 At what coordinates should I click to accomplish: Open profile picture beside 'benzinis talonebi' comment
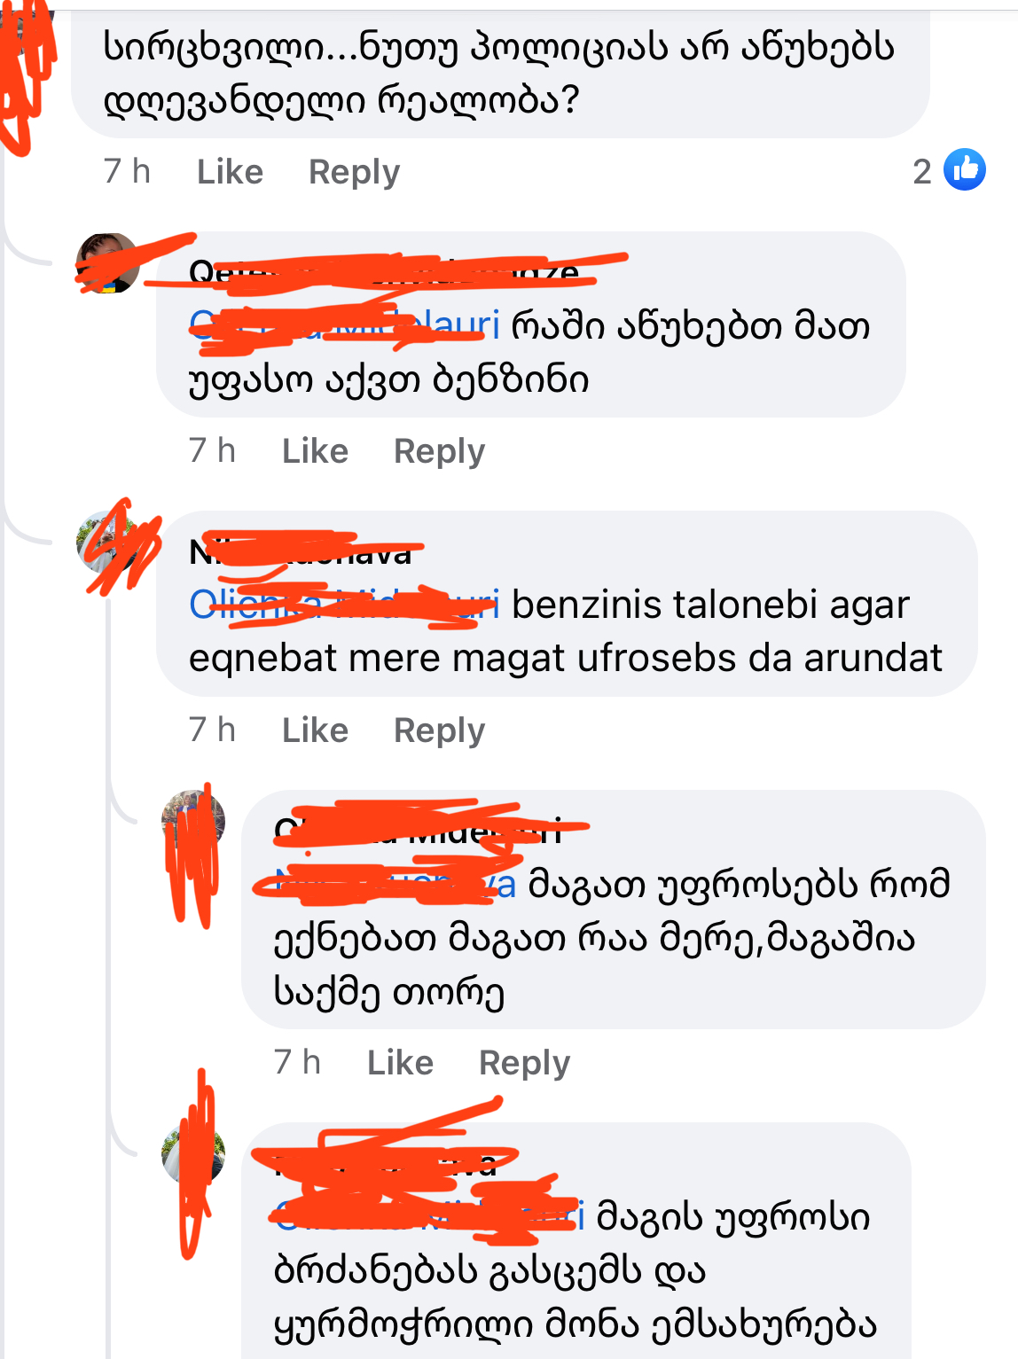[x=108, y=543]
